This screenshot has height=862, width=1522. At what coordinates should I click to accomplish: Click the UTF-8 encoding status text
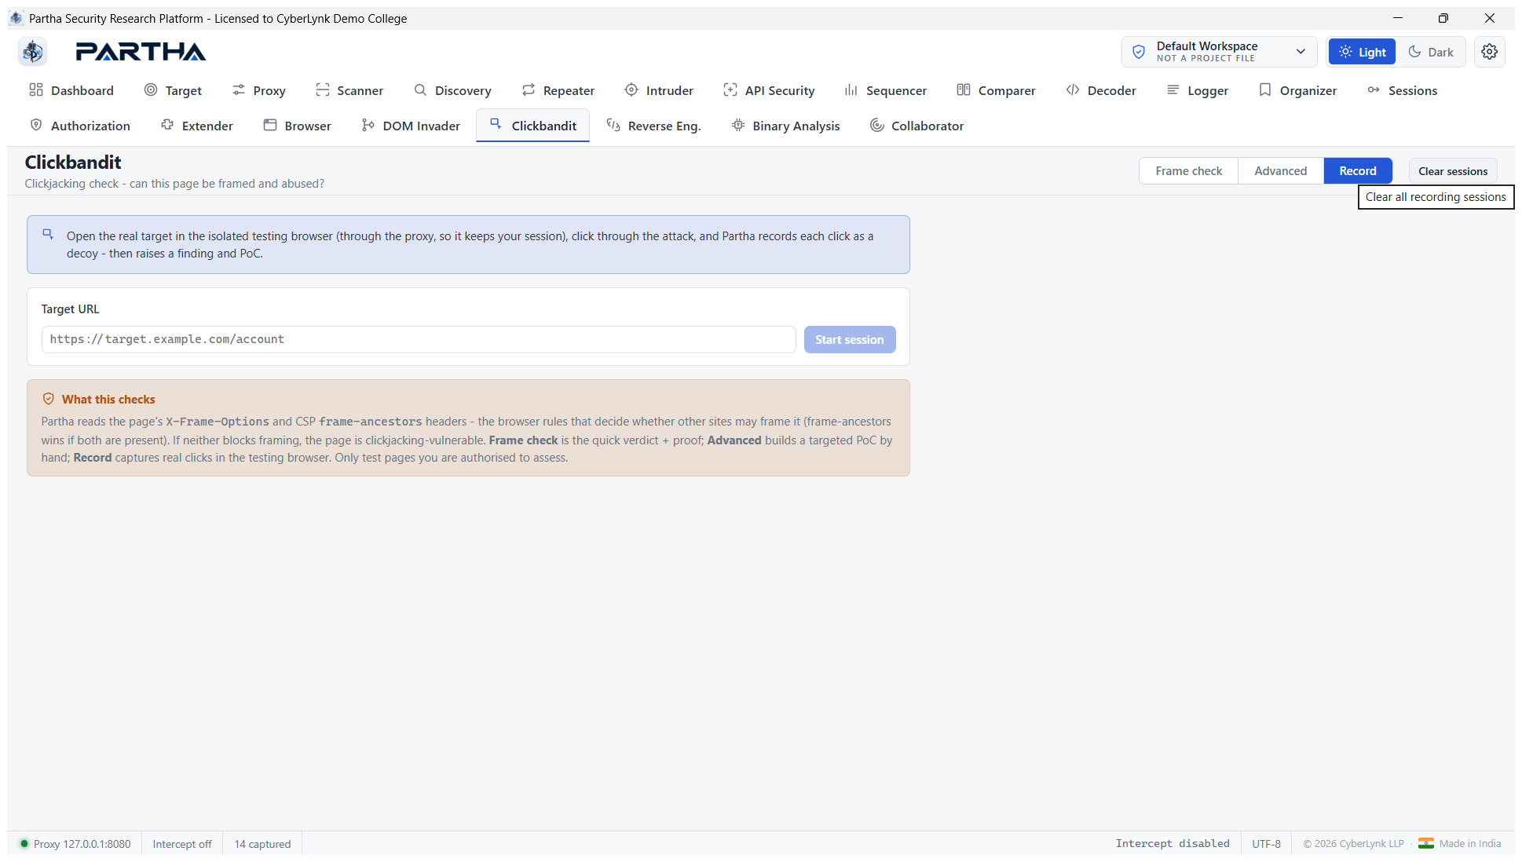1266,844
